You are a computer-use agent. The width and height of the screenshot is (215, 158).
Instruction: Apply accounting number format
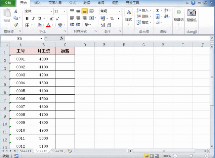(x=103, y=19)
